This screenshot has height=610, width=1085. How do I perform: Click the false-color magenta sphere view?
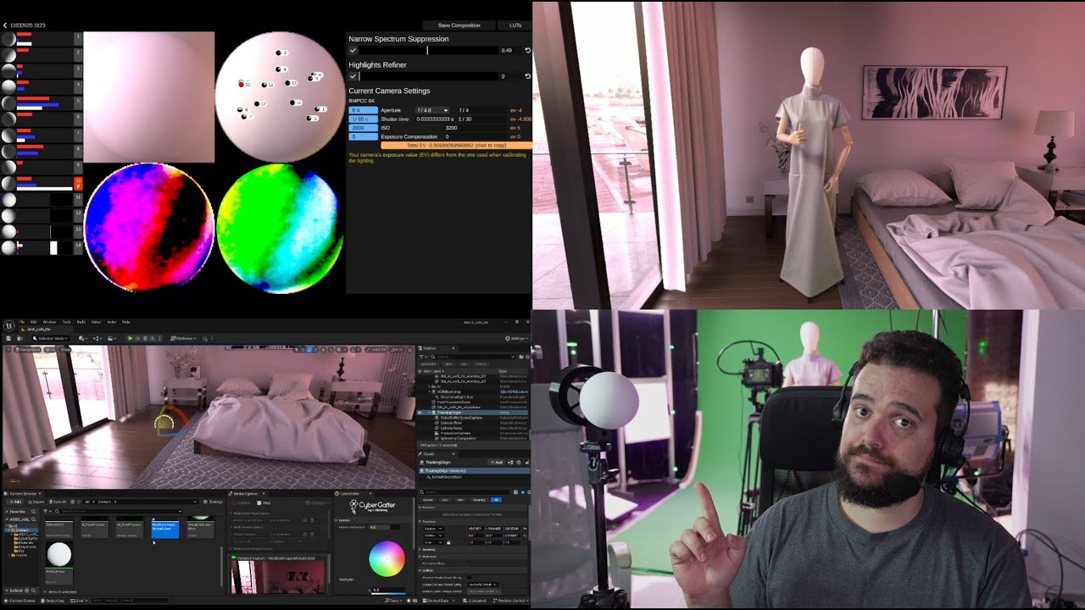click(149, 227)
